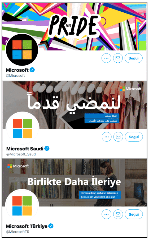This screenshot has width=149, height=240.
Task: Click the message envelope icon for @Microsoft
Action: (x=118, y=58)
